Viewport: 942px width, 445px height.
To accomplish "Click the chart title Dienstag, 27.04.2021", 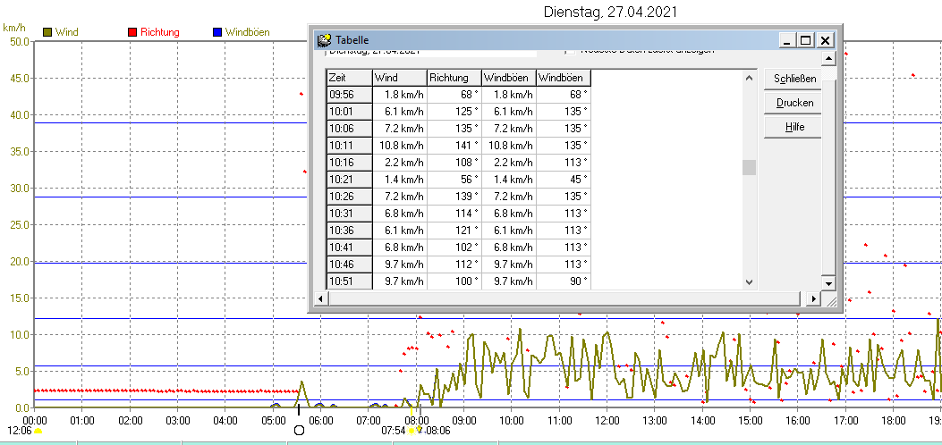I will click(610, 12).
